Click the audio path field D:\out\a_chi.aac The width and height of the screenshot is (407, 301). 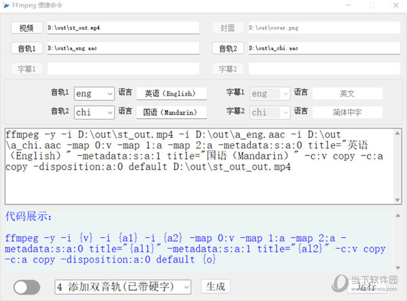coord(324,48)
